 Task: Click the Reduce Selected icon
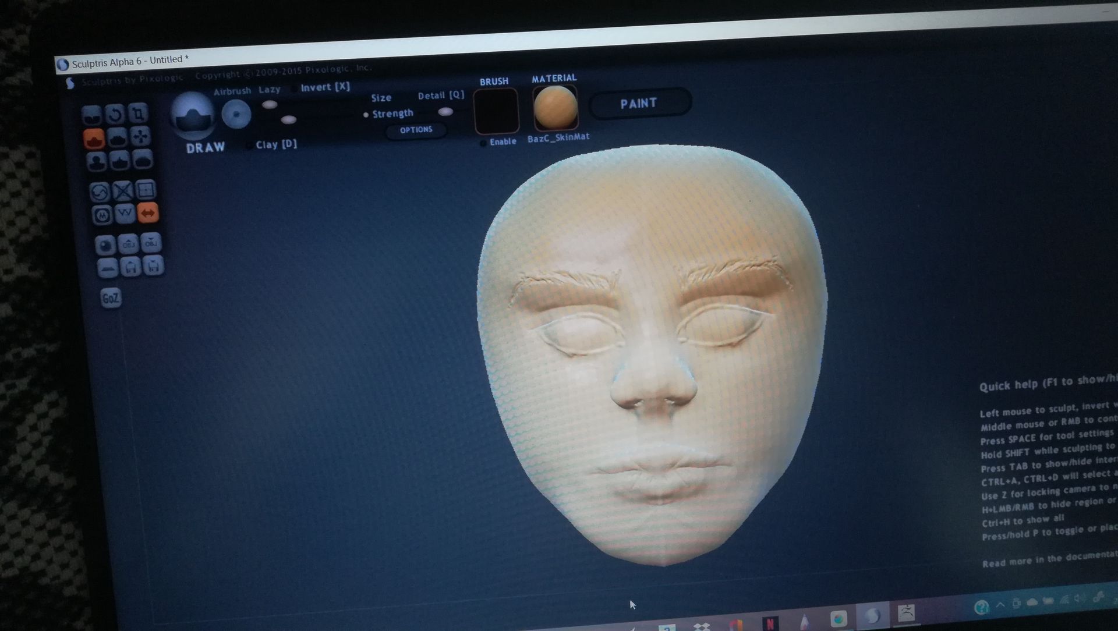(123, 190)
